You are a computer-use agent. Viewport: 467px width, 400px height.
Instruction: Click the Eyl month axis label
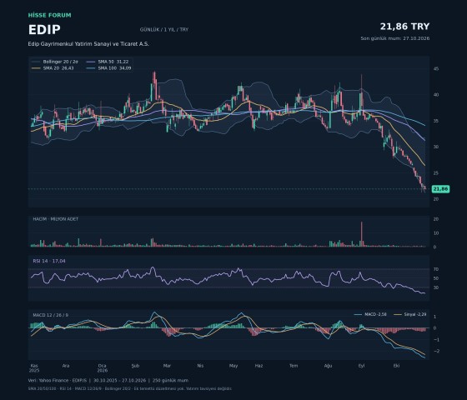pyautogui.click(x=361, y=366)
